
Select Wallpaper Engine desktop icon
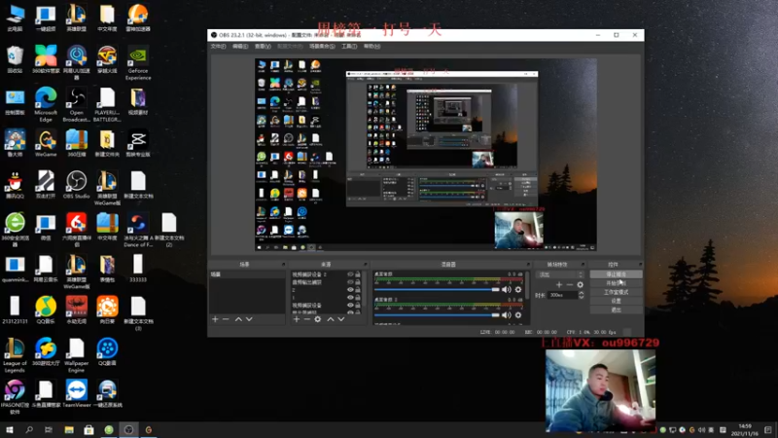pos(77,355)
